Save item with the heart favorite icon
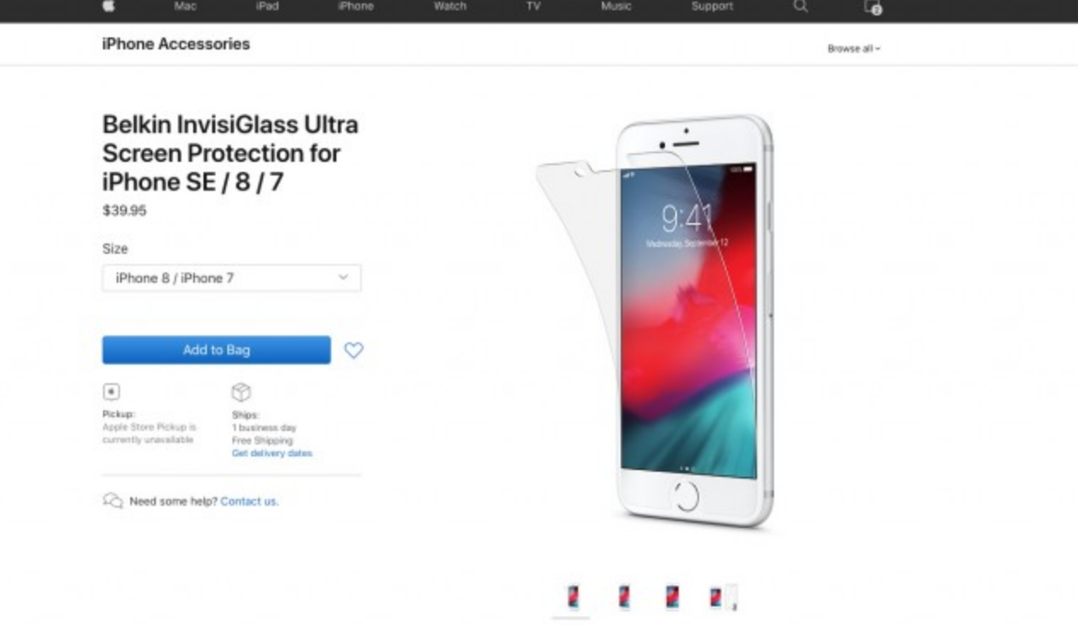This screenshot has width=1078, height=625. [353, 350]
